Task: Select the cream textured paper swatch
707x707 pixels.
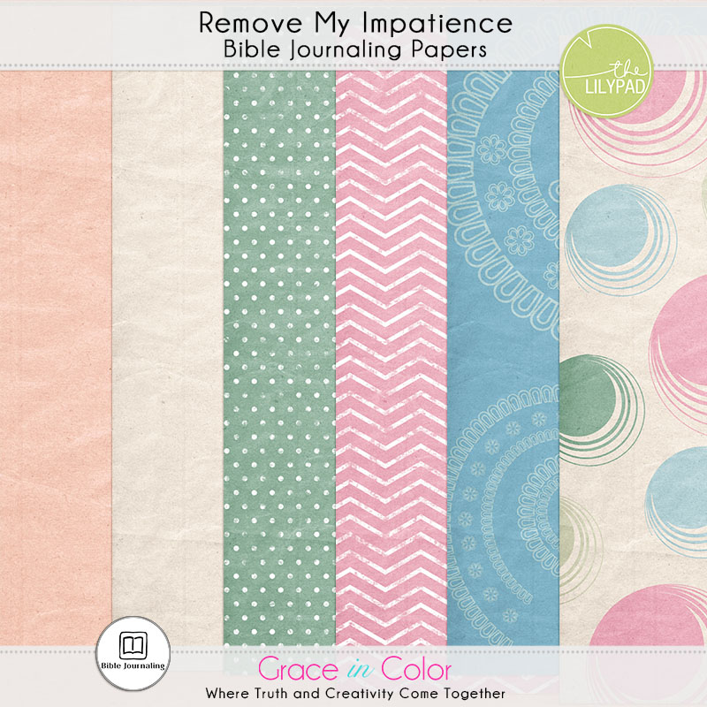Action: [x=167, y=359]
